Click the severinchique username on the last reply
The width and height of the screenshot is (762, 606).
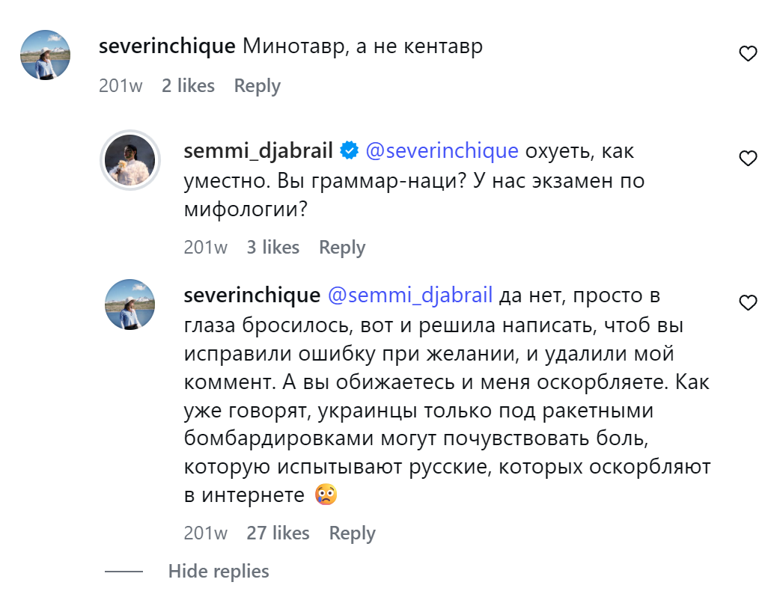(252, 296)
